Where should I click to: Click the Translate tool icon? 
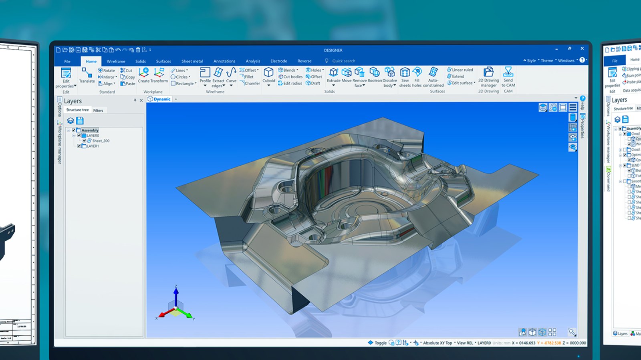pyautogui.click(x=87, y=73)
